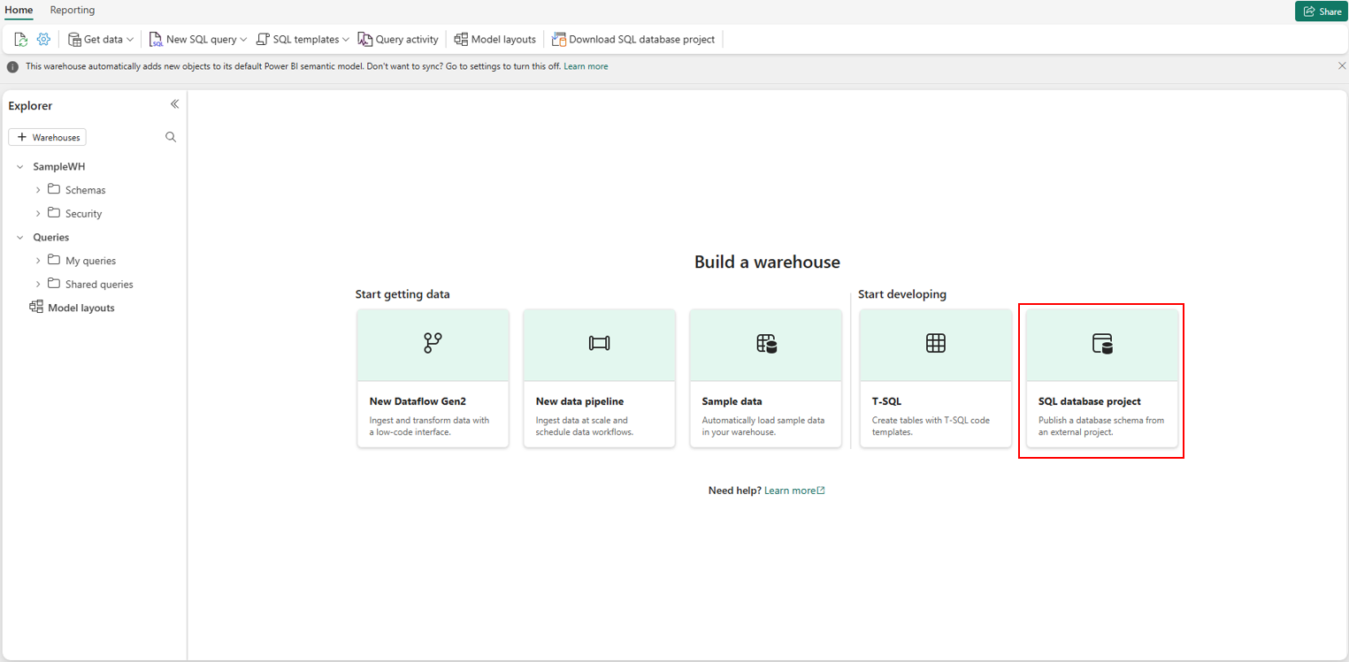Click the Security folder icon
Screen dimensions: 1349x662
click(x=54, y=213)
